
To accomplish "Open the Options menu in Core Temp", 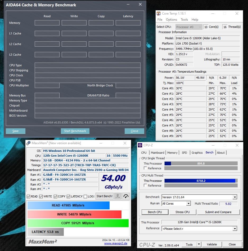I will click(x=172, y=20).
